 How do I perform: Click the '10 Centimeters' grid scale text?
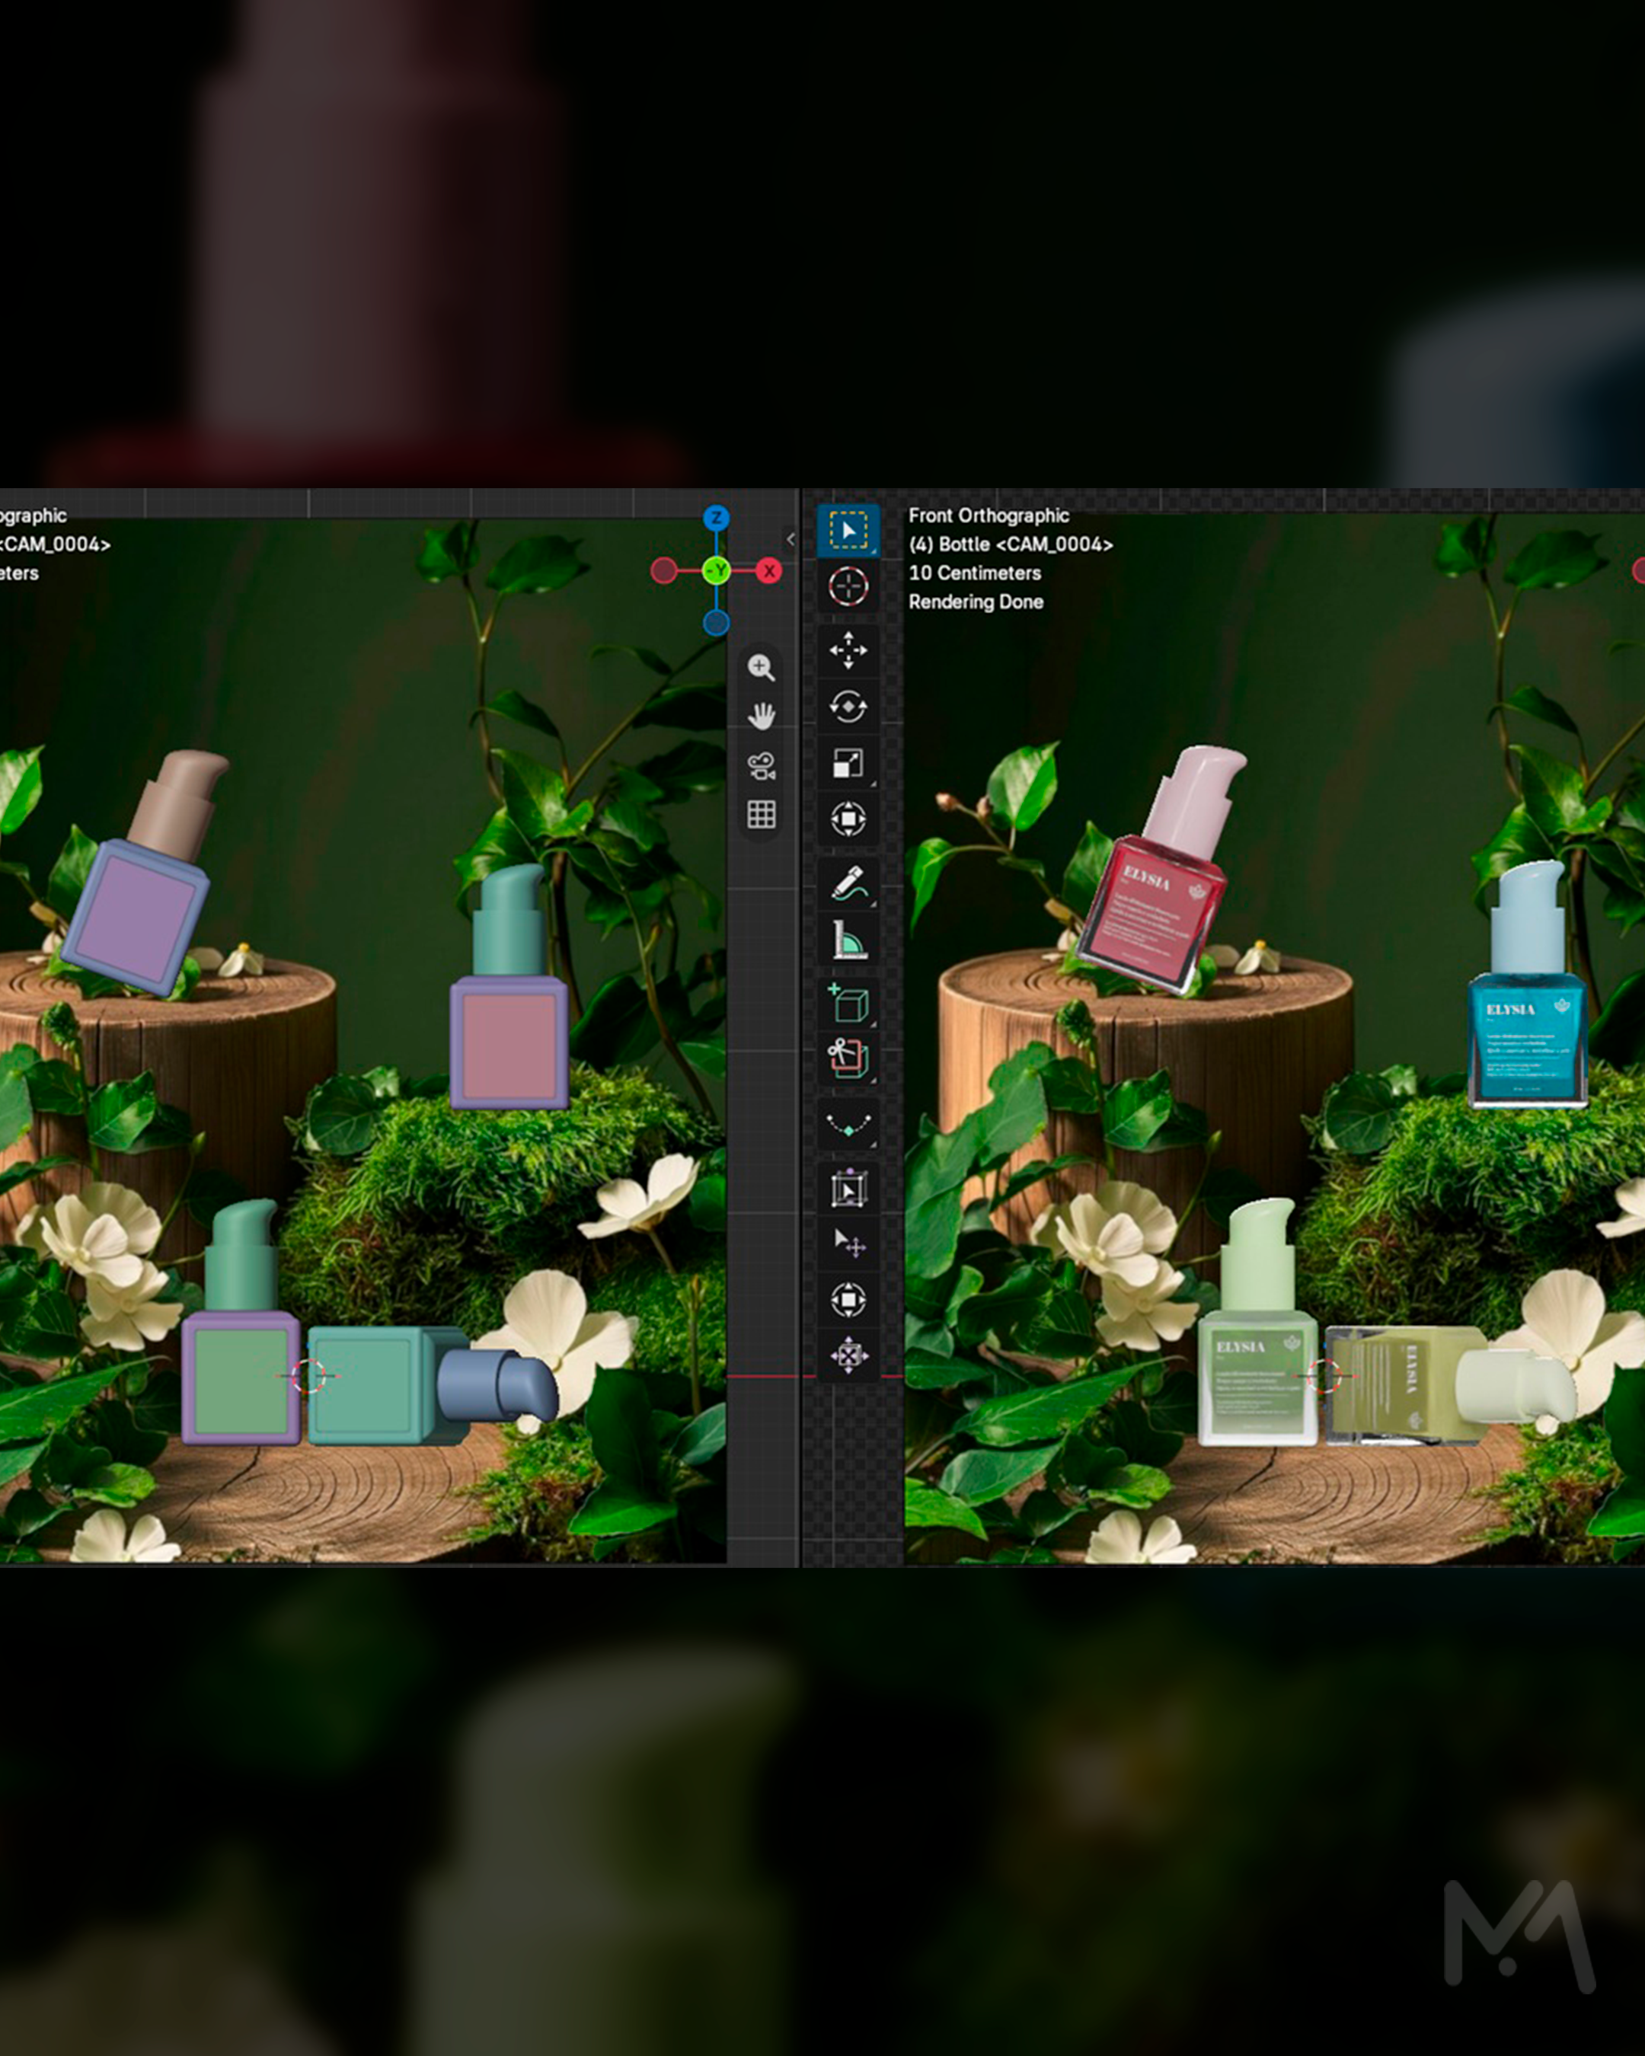click(975, 573)
